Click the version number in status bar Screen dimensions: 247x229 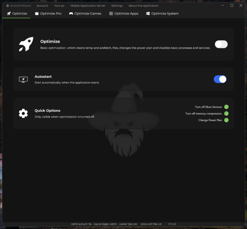point(172,224)
